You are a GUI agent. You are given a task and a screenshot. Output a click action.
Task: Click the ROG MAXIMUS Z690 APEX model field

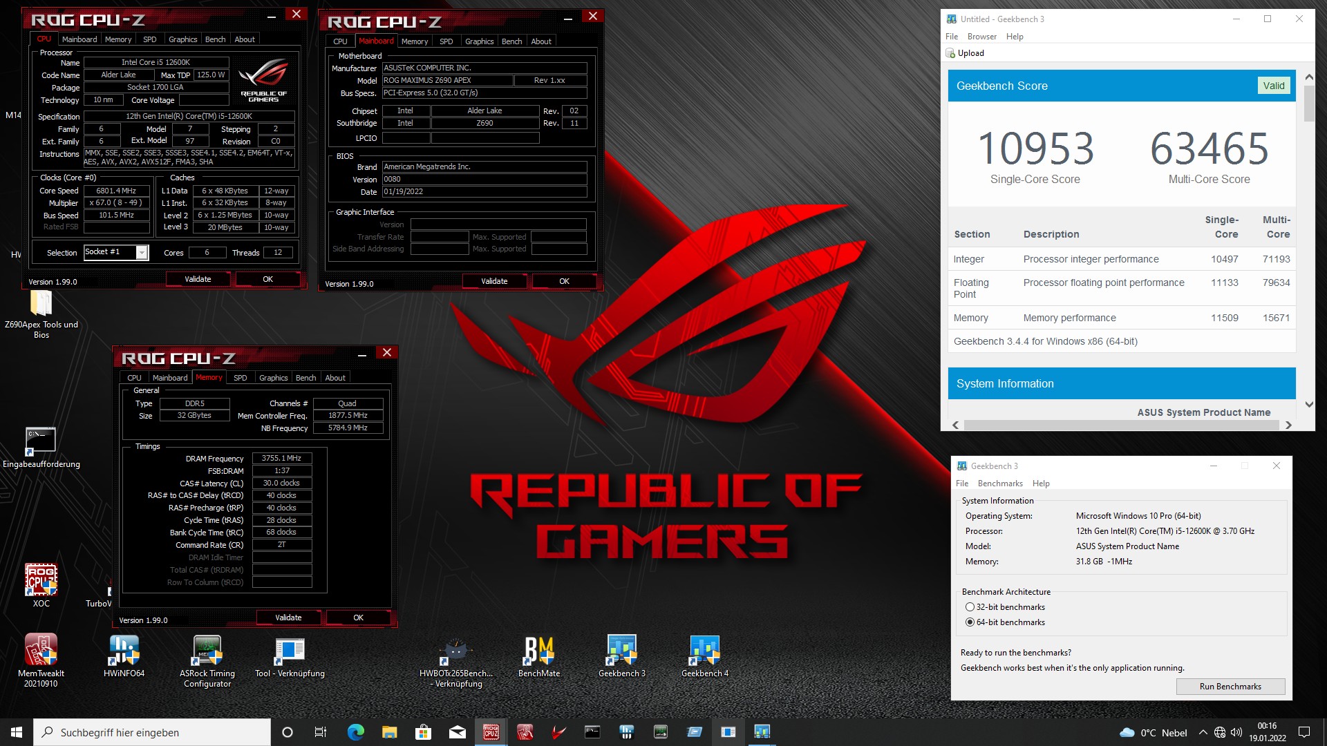[x=448, y=80]
